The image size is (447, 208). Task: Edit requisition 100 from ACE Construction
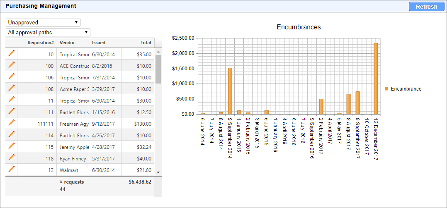coord(12,65)
